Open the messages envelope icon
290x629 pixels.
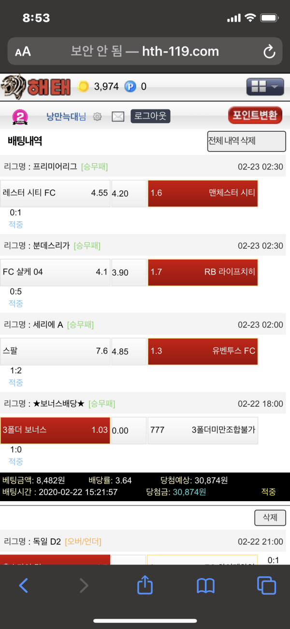point(118,117)
